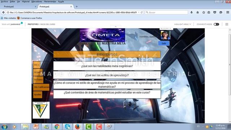
Task: Click the Firefox back arrow button
Action: pyautogui.click(x=3, y=12)
